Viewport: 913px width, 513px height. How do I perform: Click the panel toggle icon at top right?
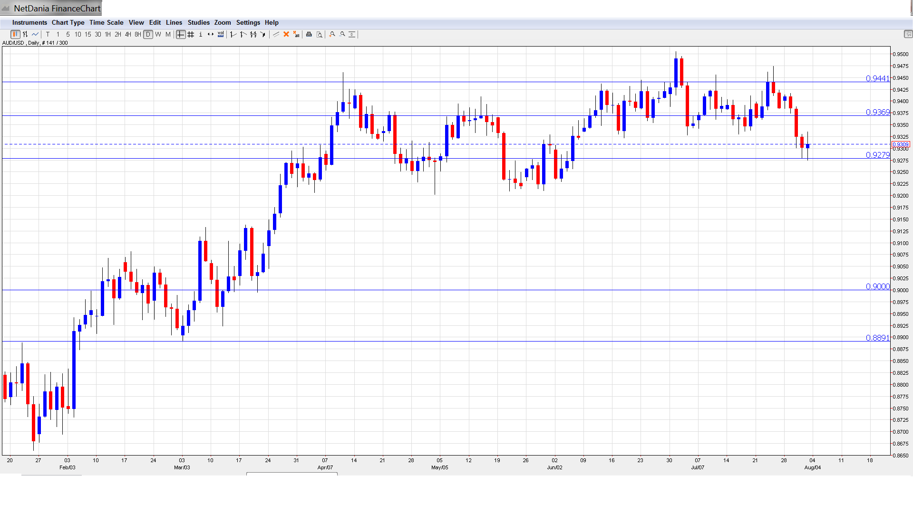point(908,34)
